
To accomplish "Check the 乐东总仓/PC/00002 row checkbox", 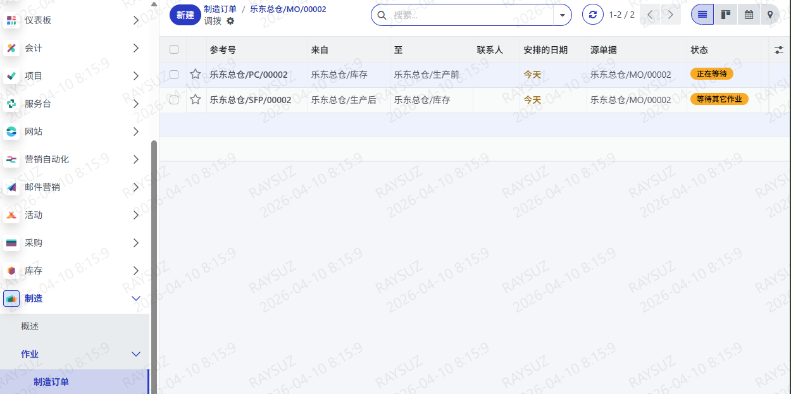I will pos(174,74).
